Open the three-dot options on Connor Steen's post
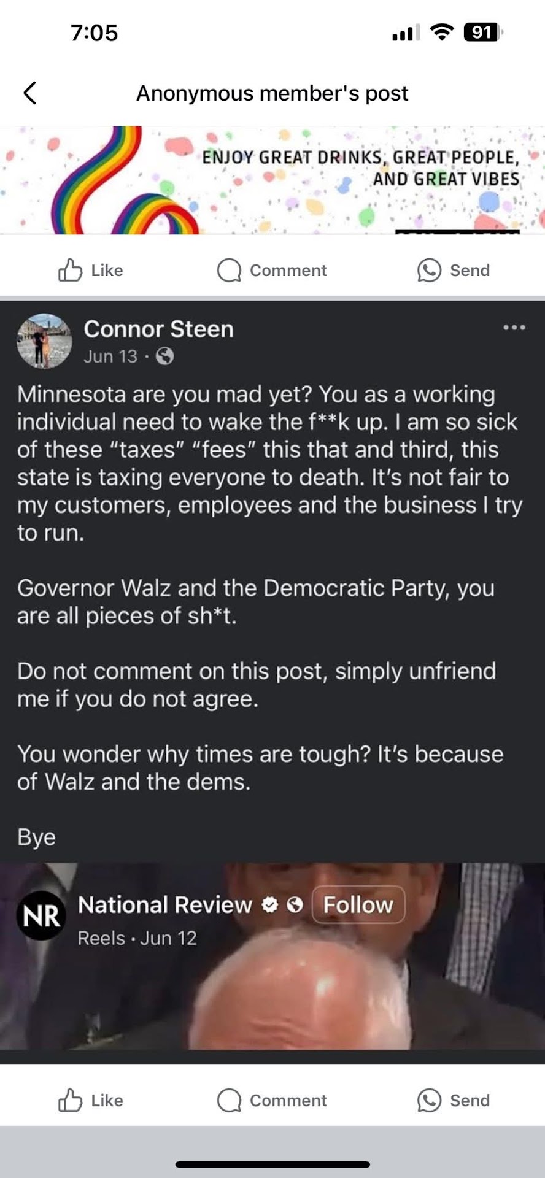 click(514, 328)
